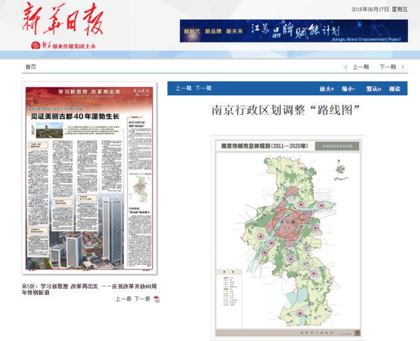Click the Xinhua Daily masthead logo
Screen dimensions: 420x341
62,19
